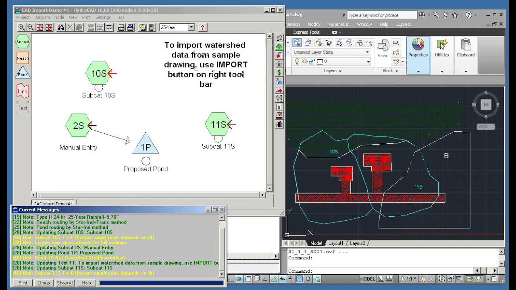This screenshot has width=516, height=290.
Task: Toggle layer freeze sun icon in layer dropdown
Action: (x=304, y=62)
